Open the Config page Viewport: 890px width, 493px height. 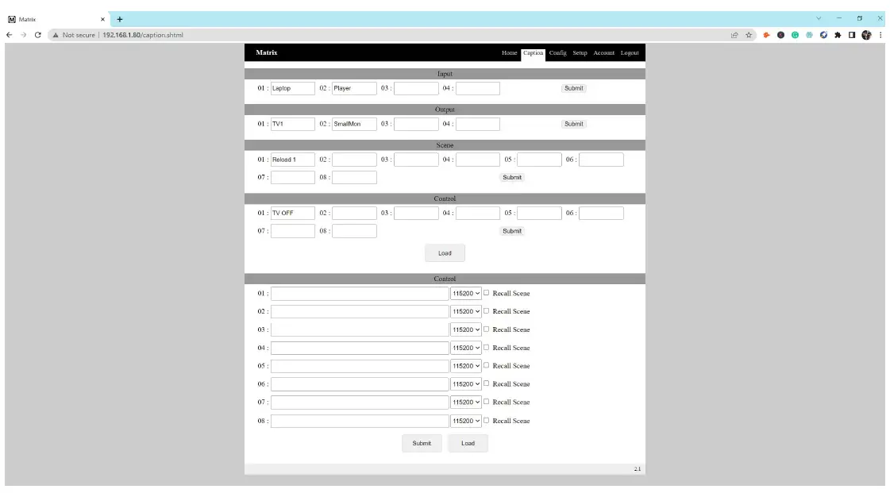click(x=557, y=52)
